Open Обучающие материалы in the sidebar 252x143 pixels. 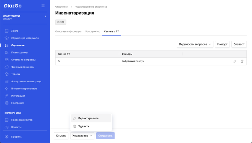point(25,38)
